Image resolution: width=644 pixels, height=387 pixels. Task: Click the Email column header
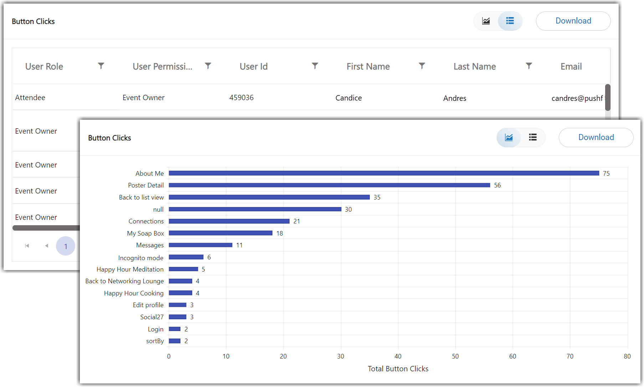pyautogui.click(x=571, y=67)
